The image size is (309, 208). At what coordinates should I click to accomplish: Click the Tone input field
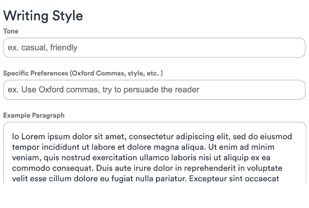[154, 48]
